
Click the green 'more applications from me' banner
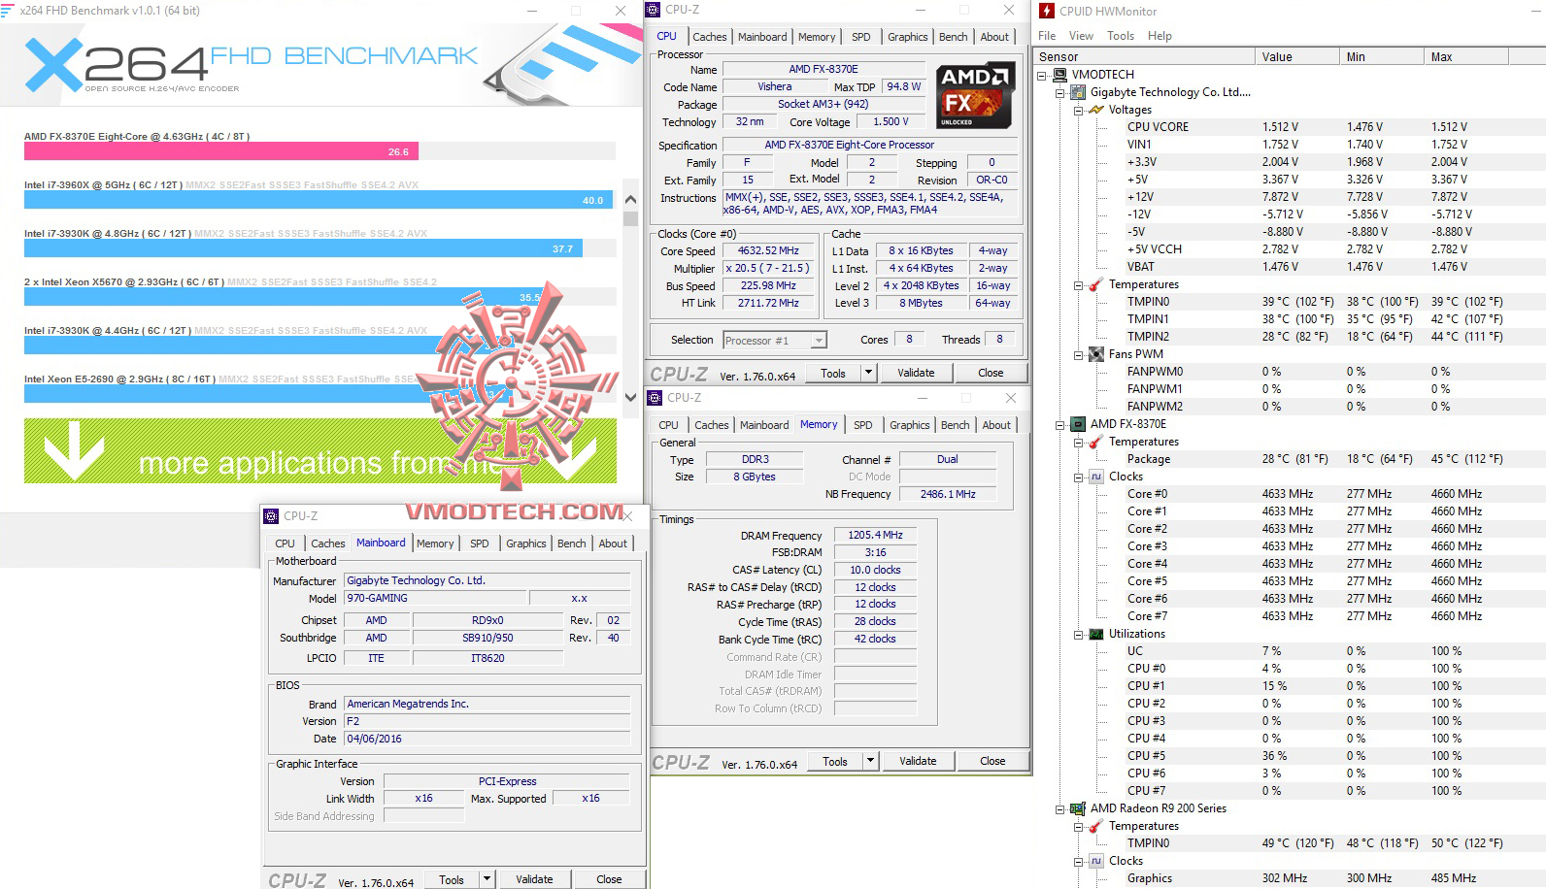click(x=320, y=451)
